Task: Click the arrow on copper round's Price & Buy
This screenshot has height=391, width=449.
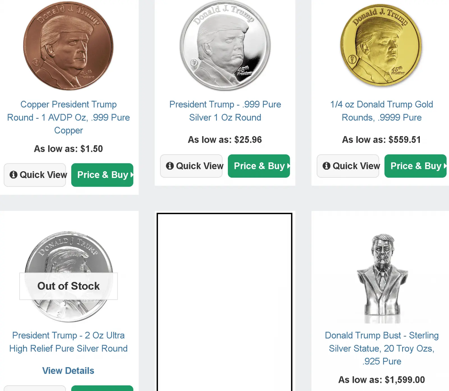Action: [132, 175]
